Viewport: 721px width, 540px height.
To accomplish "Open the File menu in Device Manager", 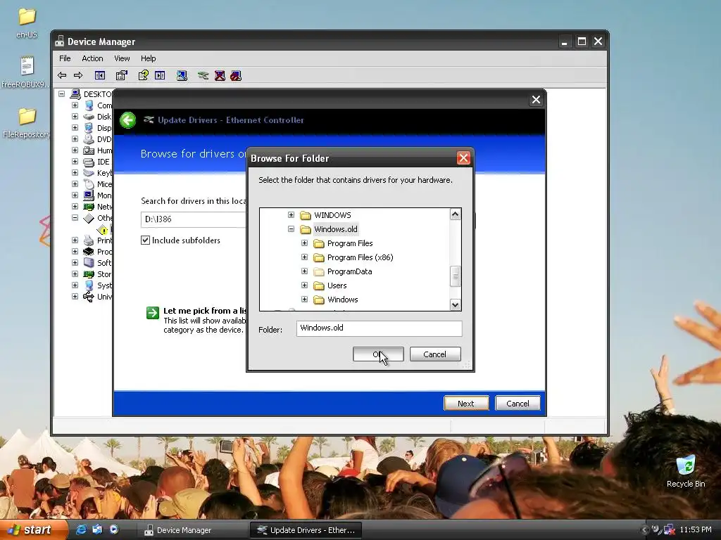I will coord(65,58).
